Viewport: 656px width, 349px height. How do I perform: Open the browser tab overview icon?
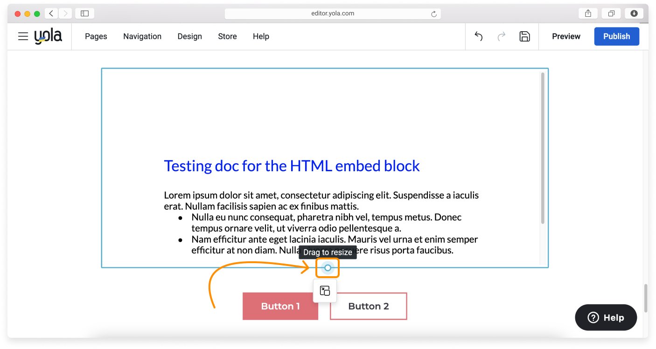click(611, 13)
